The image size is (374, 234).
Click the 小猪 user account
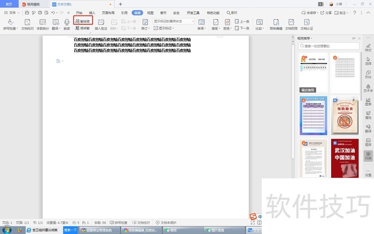336,4
